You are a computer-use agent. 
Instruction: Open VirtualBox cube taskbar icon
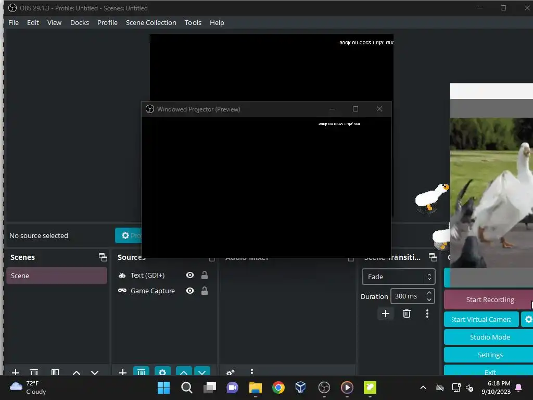click(x=300, y=387)
